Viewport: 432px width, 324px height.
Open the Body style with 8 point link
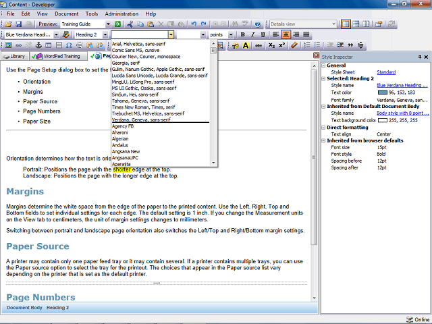click(x=402, y=113)
